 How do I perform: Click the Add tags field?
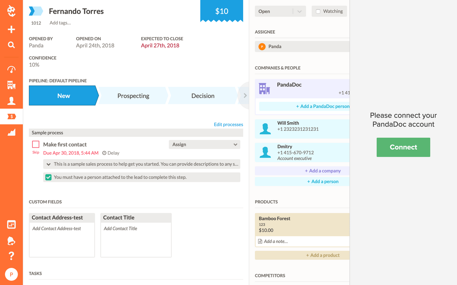(x=60, y=23)
